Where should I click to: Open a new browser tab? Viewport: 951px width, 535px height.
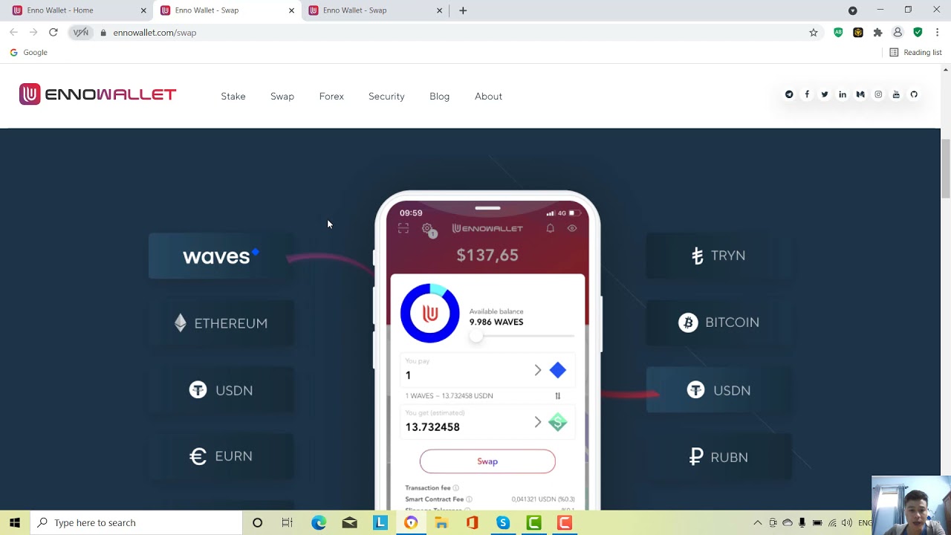pos(463,10)
